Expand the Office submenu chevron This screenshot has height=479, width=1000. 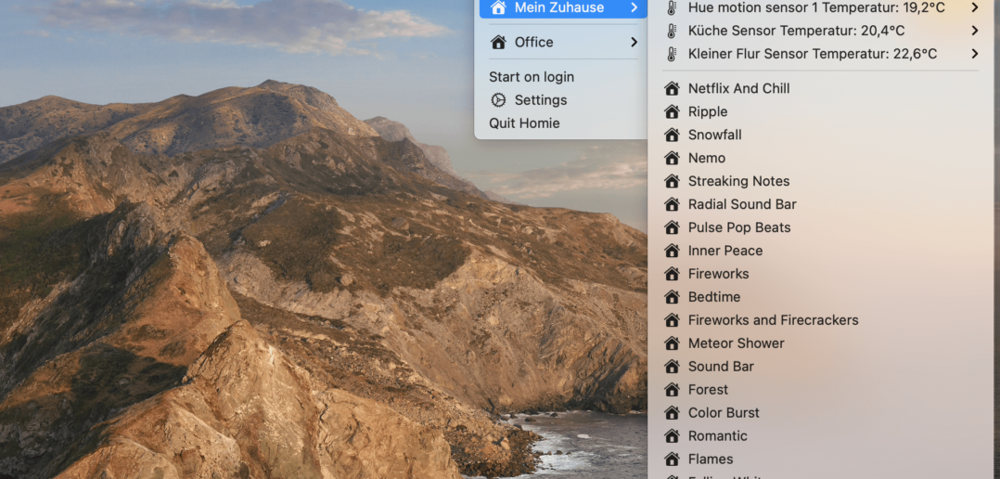(x=634, y=42)
